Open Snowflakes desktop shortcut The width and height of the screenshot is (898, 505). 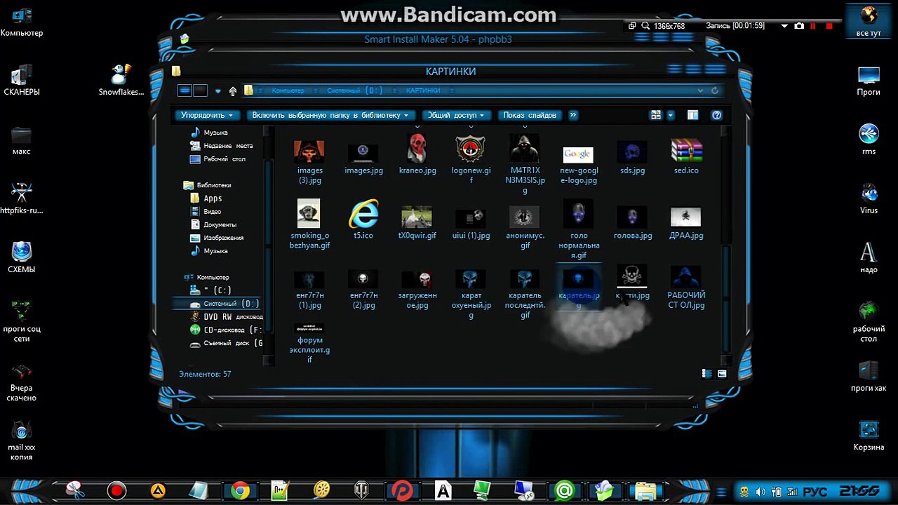[x=121, y=80]
